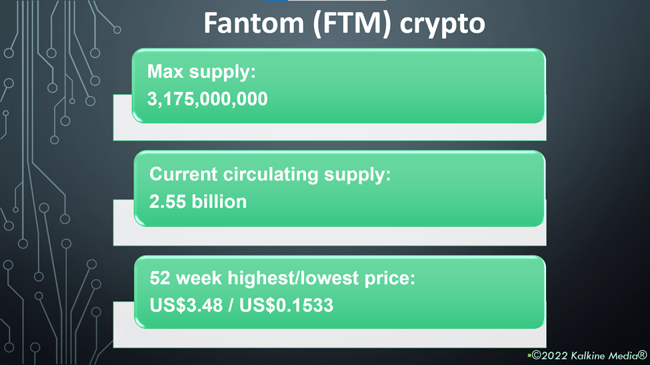This screenshot has width=650, height=365.
Task: Select the Max supply green panel
Action: (x=339, y=86)
